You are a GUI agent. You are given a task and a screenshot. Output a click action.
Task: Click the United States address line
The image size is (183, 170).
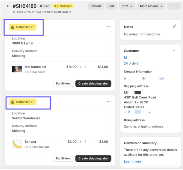click(134, 107)
